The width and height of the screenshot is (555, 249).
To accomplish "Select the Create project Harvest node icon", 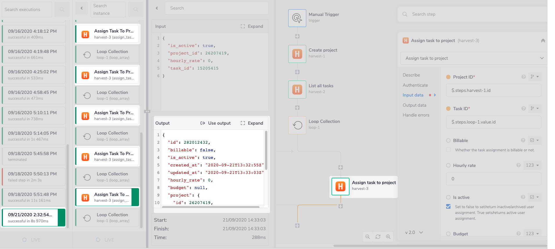I will 297,54.
